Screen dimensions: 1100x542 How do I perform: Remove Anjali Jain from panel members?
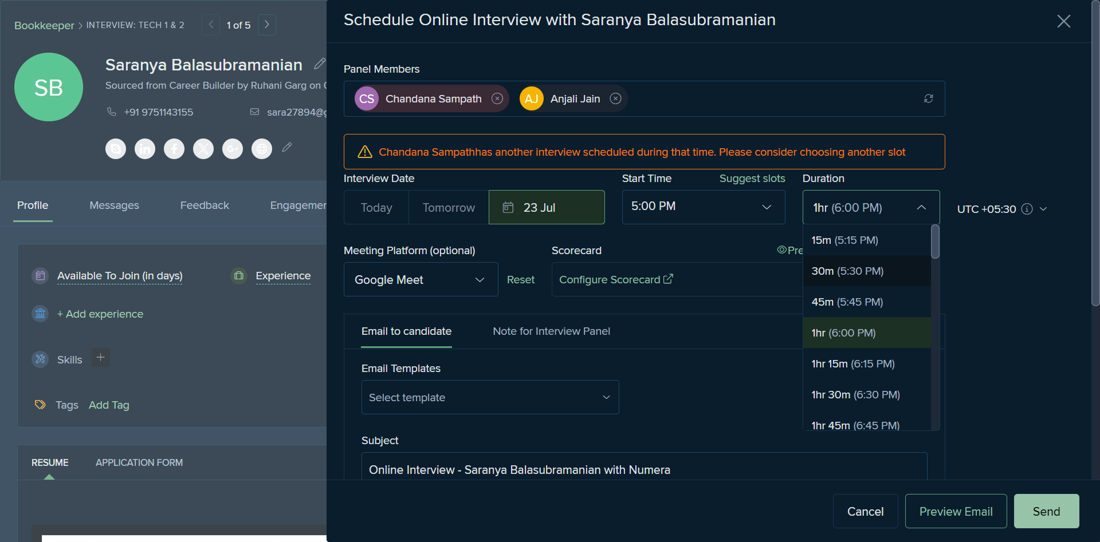[x=615, y=98]
